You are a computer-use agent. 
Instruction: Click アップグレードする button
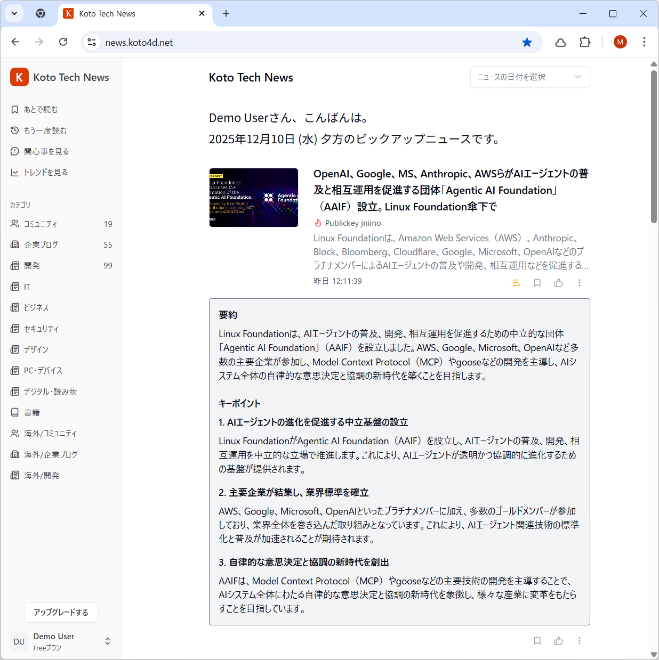coord(61,613)
